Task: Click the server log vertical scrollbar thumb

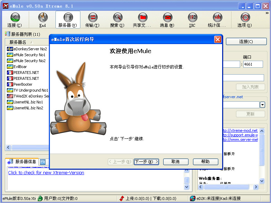Action: pos(186,180)
